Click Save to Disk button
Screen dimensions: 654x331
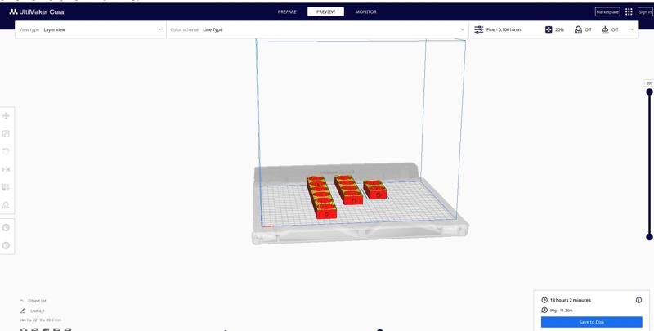click(x=591, y=322)
